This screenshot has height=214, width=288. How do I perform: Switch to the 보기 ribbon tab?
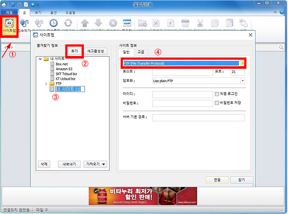click(x=38, y=12)
